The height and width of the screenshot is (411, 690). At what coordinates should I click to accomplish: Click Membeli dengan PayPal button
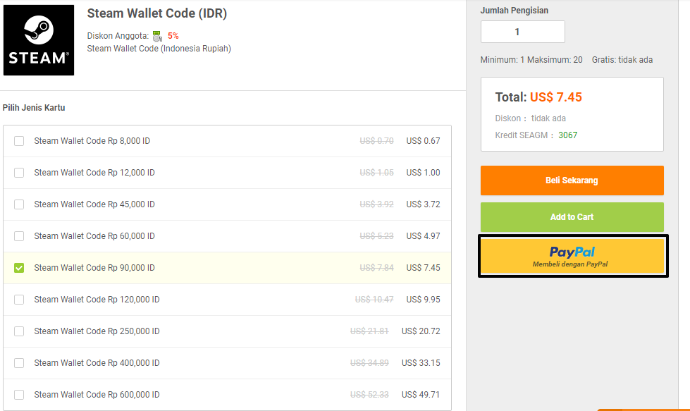pyautogui.click(x=572, y=255)
